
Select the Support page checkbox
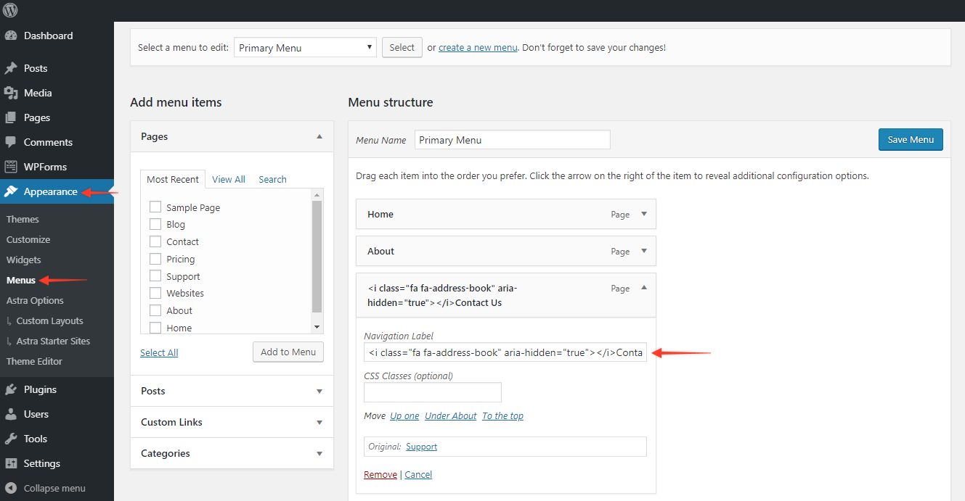tap(155, 276)
